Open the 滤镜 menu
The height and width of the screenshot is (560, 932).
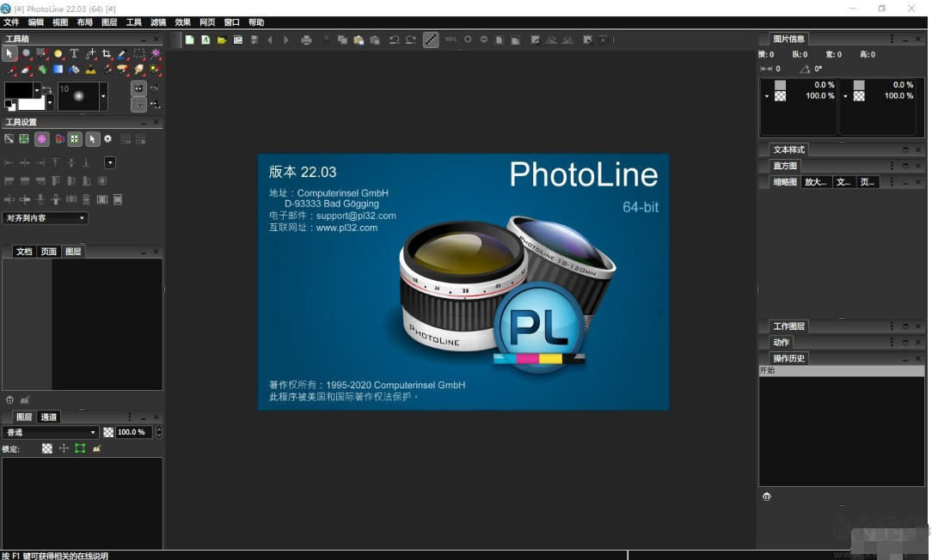157,21
